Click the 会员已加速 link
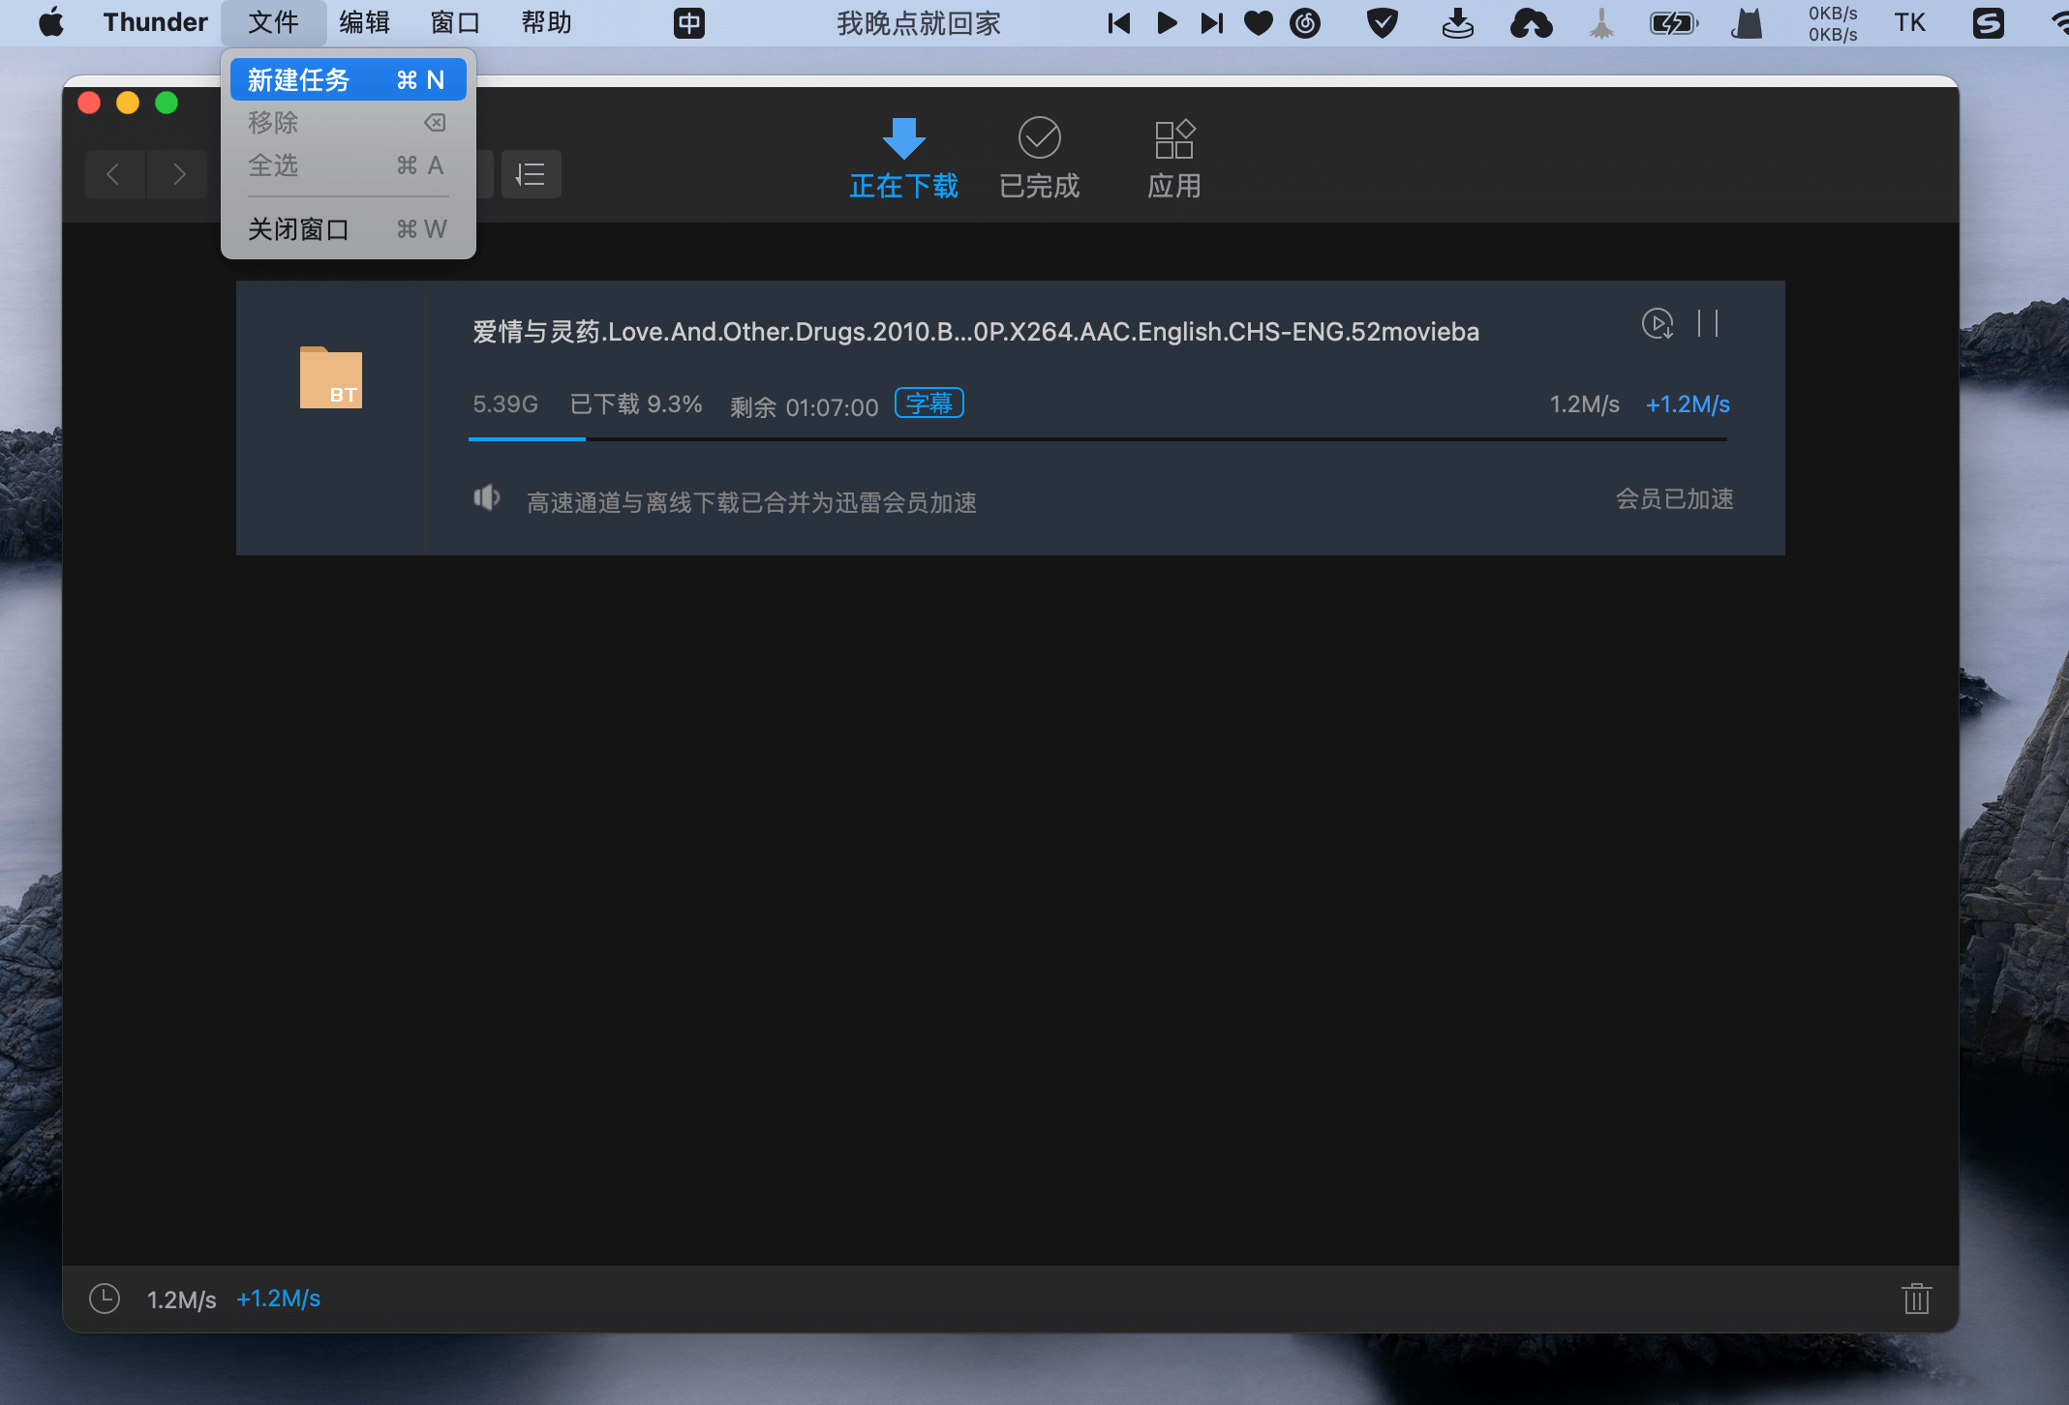The height and width of the screenshot is (1405, 2069). pyautogui.click(x=1674, y=499)
